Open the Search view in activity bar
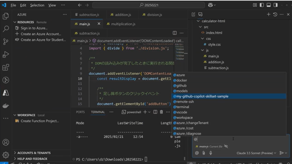292x164 pixels. (x=5, y=29)
